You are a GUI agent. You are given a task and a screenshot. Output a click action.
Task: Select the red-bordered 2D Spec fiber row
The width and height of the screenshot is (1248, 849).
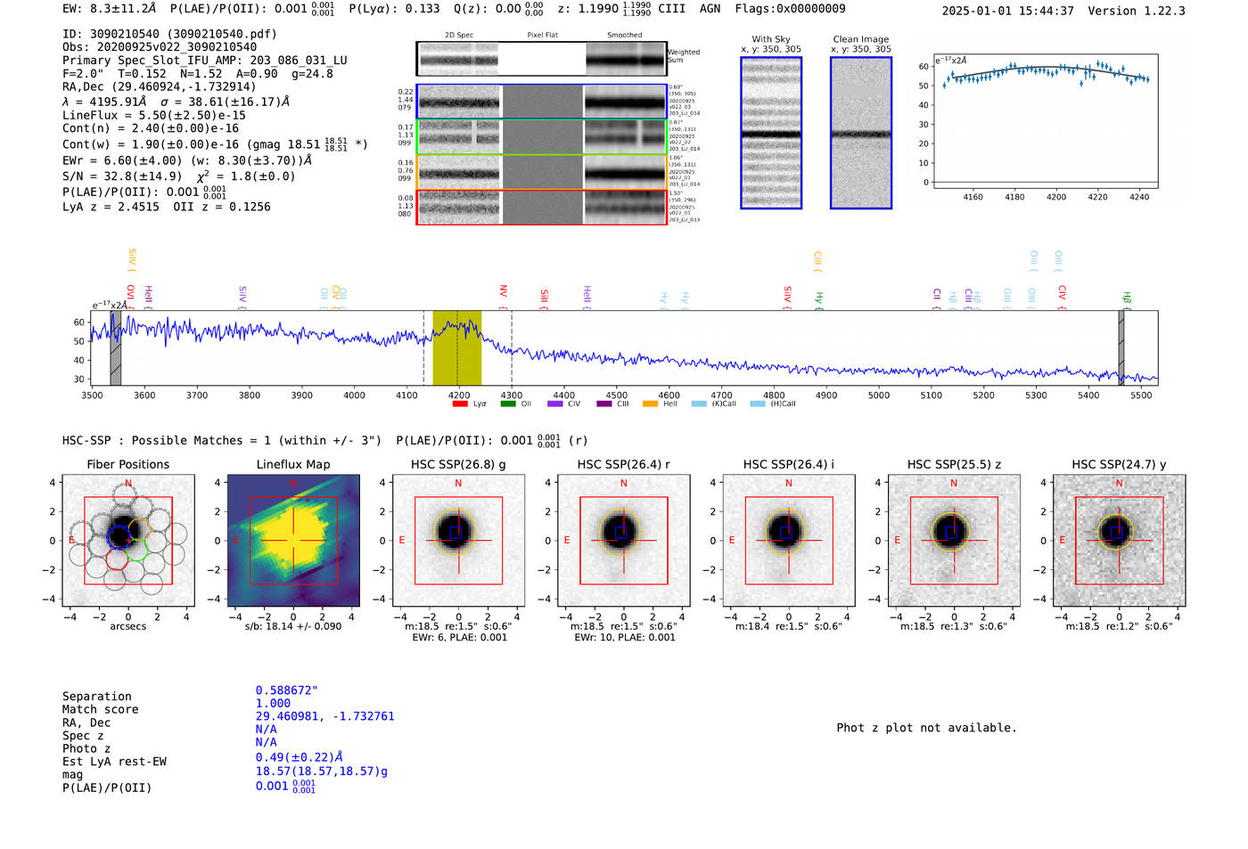tap(541, 207)
